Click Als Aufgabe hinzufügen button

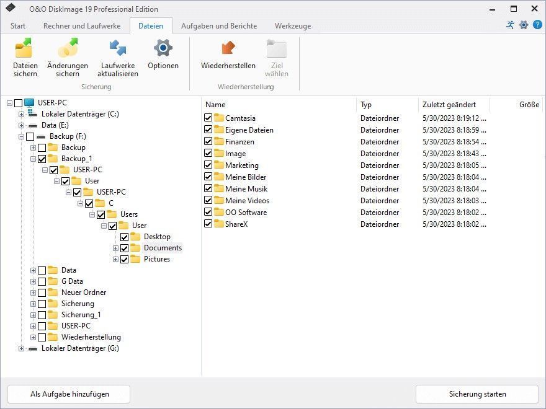pos(69,394)
